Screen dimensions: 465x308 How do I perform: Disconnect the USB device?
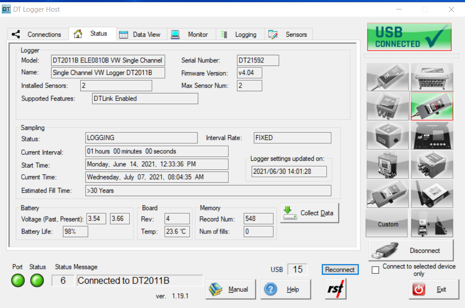pos(412,250)
